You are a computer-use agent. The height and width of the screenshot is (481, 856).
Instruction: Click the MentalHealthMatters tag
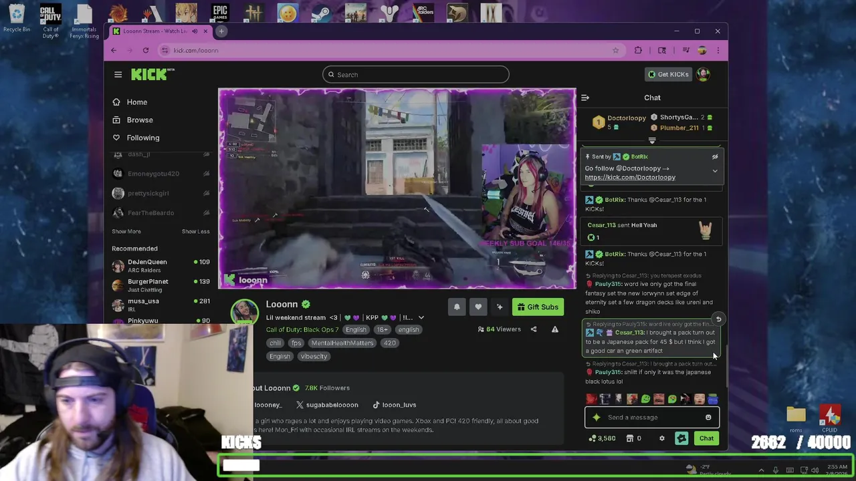pyautogui.click(x=342, y=343)
